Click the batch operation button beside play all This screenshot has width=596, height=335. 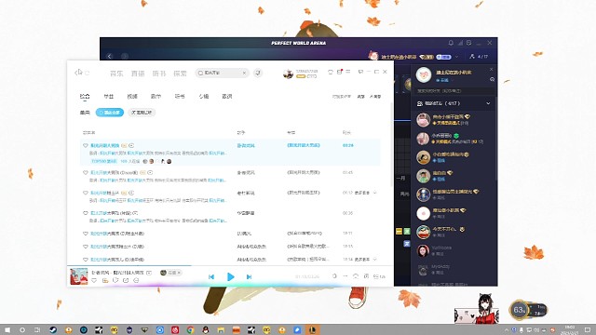click(142, 113)
